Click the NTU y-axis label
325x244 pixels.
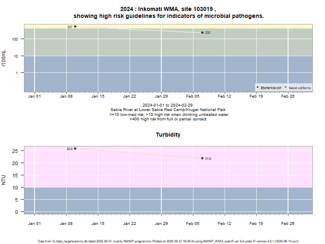pos(4,180)
